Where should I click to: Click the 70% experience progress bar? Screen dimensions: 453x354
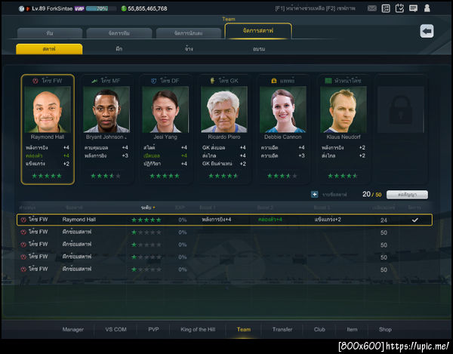(101, 8)
